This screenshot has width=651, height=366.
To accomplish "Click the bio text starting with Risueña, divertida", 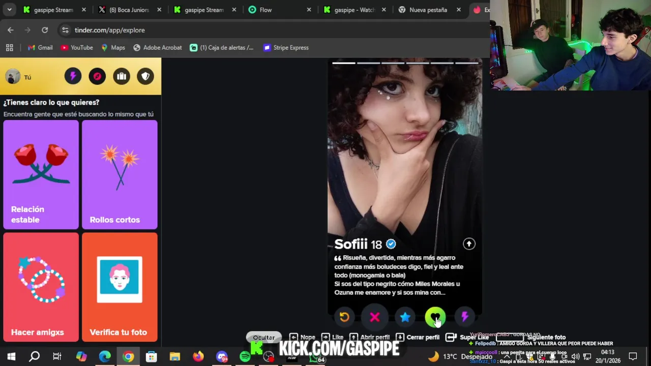I will point(399,275).
